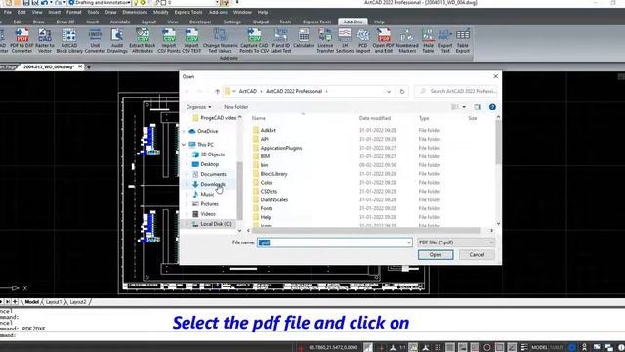625x352 pixels.
Task: Open the ActCAD Block Library
Action: point(69,41)
